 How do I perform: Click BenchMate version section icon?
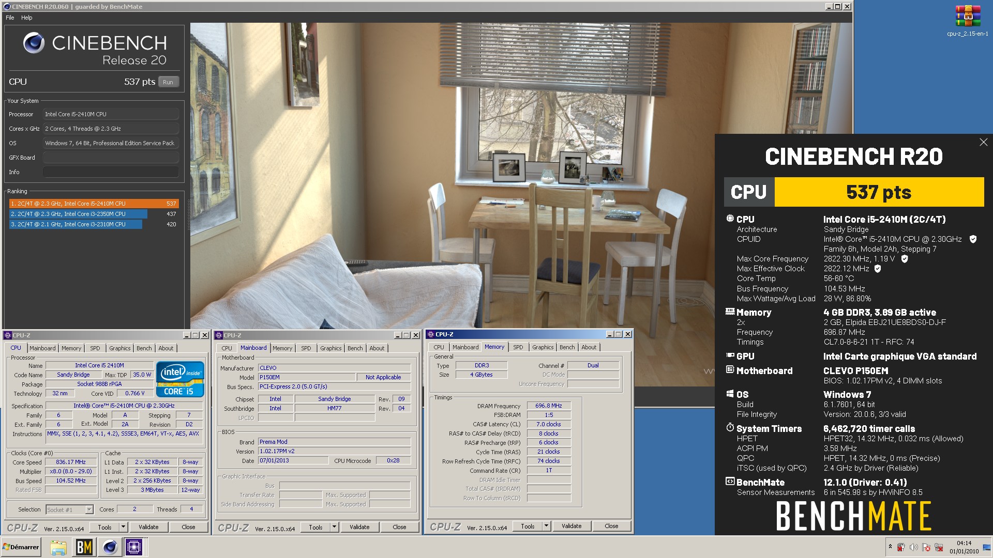tap(730, 482)
